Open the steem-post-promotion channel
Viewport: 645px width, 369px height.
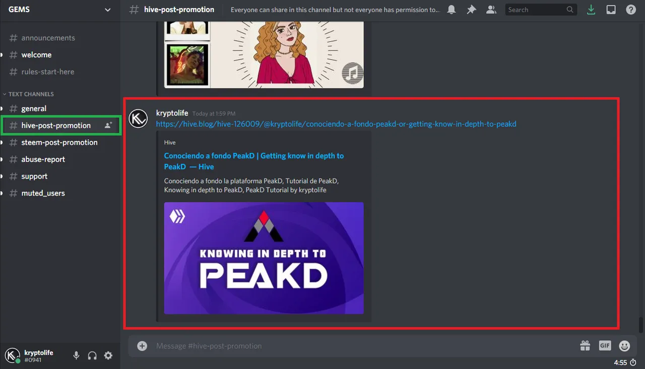[60, 142]
